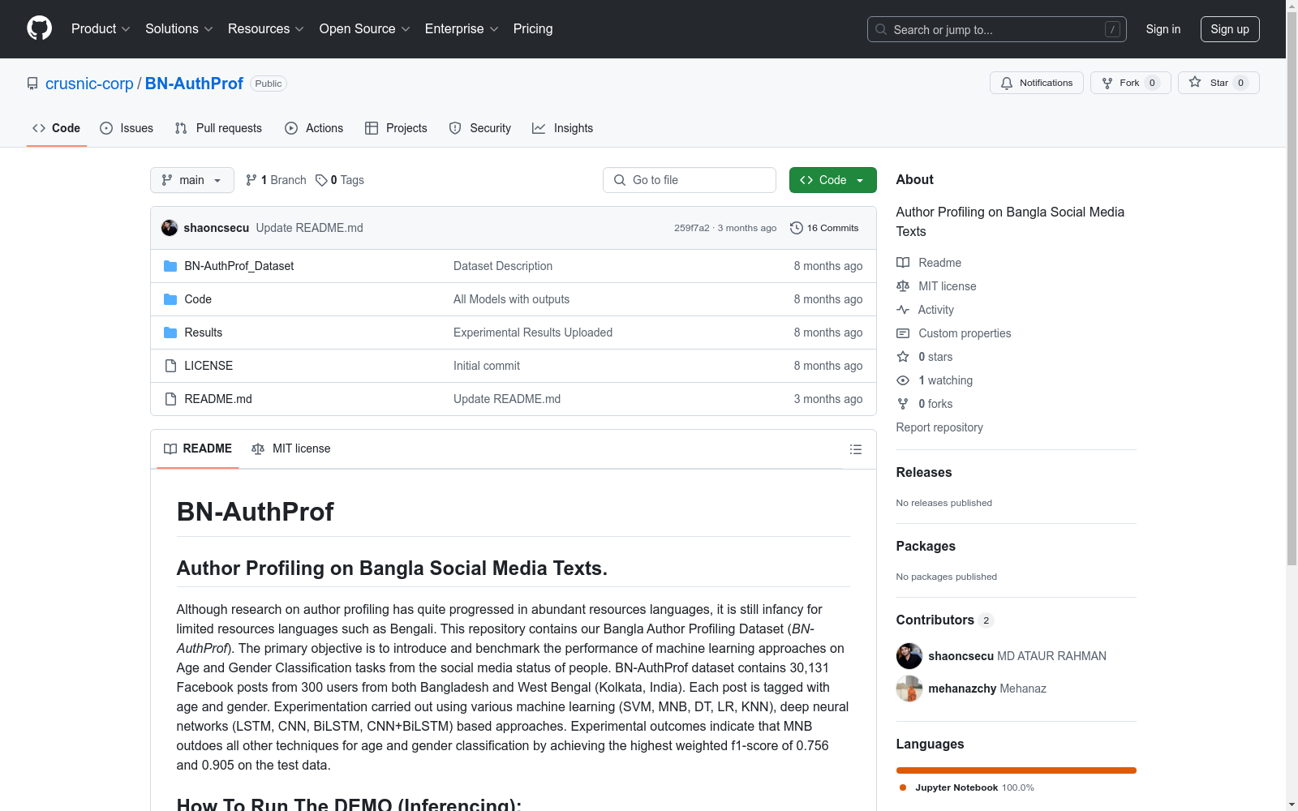
Task: Select the README tab in file viewer
Action: [198, 448]
